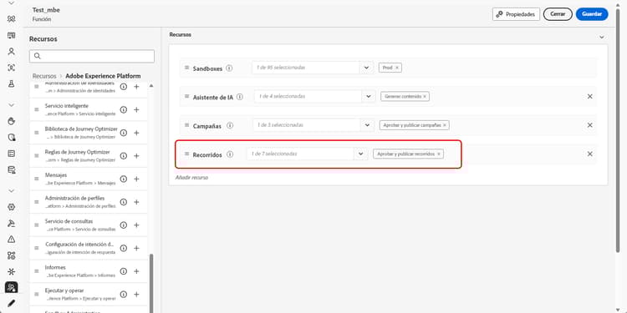This screenshot has height=313, width=627.
Task: Open the Sandboxes permissions dropdown arrow
Action: [x=366, y=68]
